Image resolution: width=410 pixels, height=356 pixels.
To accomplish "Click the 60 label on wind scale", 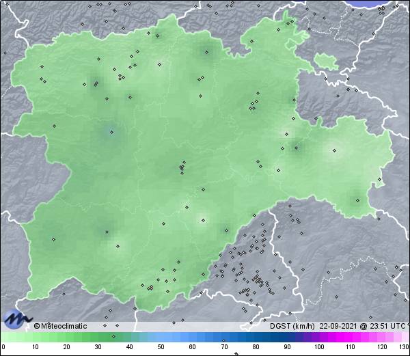I will pos(193,347).
